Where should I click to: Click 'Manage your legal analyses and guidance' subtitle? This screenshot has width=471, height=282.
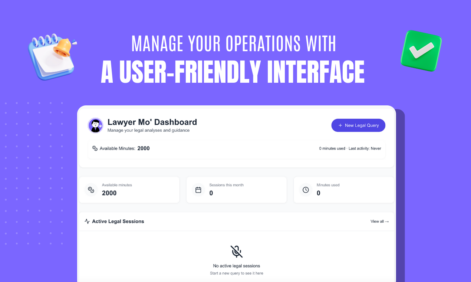(148, 131)
